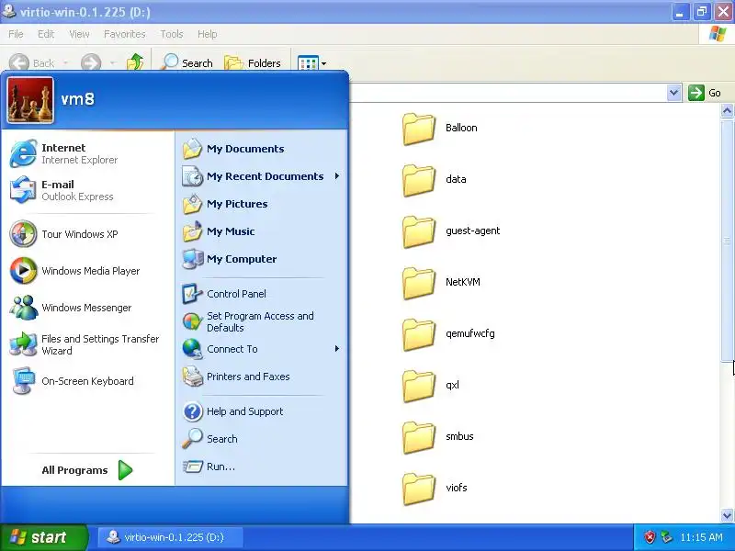
Task: Open the Back history dropdown arrow
Action: pos(65,62)
